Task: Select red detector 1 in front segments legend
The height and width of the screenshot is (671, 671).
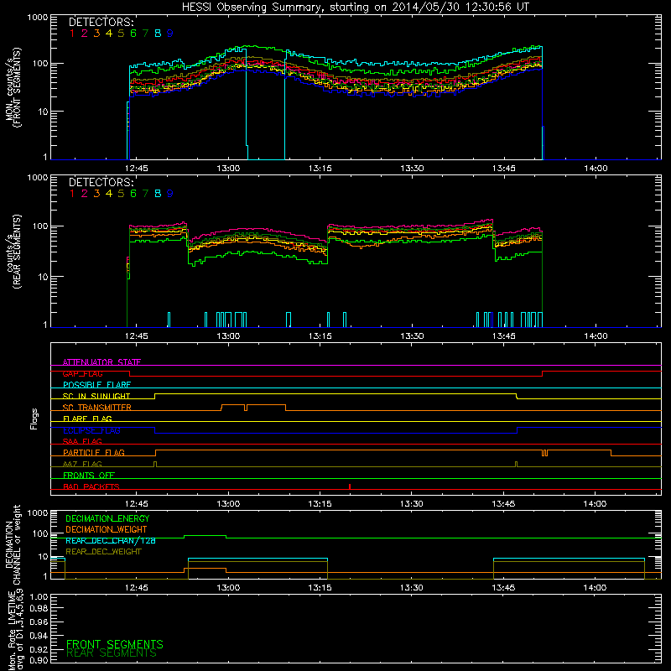Action: (x=72, y=34)
